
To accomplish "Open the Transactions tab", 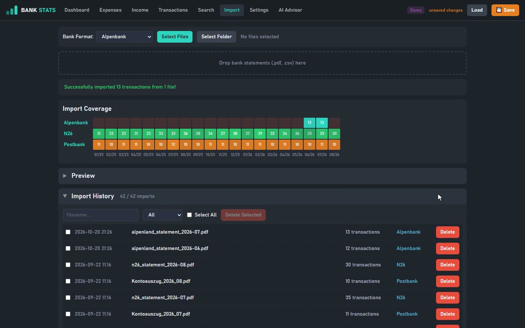I will point(173,10).
